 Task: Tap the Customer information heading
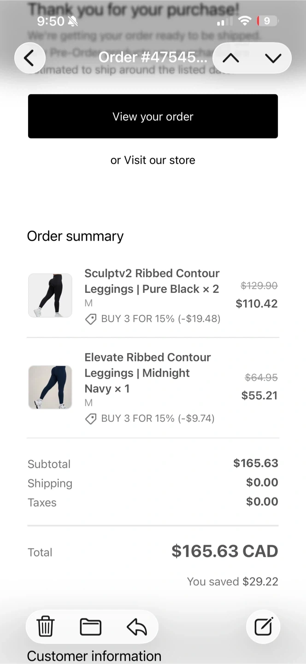[x=94, y=656]
